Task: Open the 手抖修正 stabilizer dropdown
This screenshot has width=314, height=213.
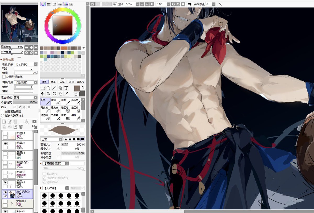Action: (x=211, y=4)
